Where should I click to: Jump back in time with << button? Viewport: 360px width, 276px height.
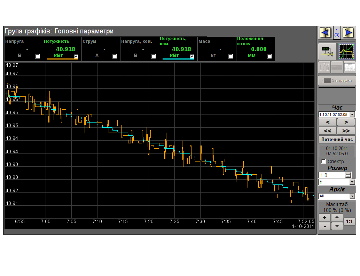(x=328, y=131)
